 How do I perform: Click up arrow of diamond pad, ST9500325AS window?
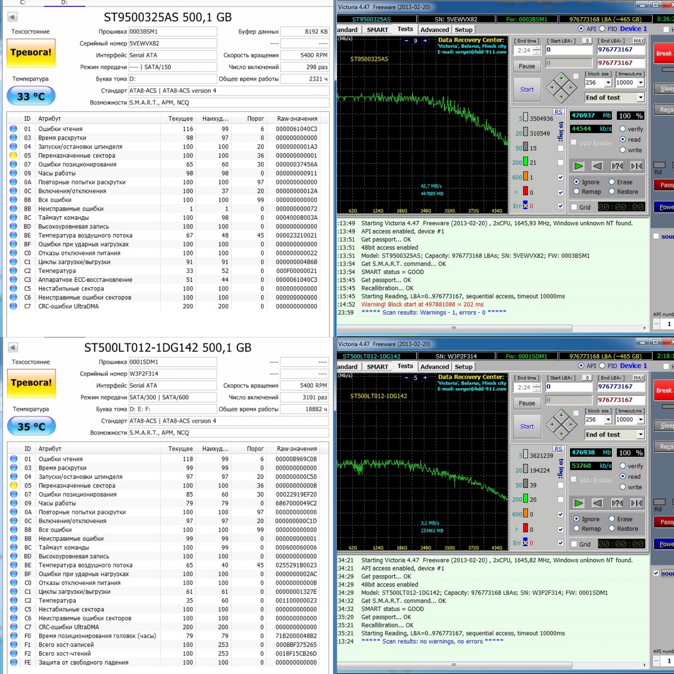[561, 79]
